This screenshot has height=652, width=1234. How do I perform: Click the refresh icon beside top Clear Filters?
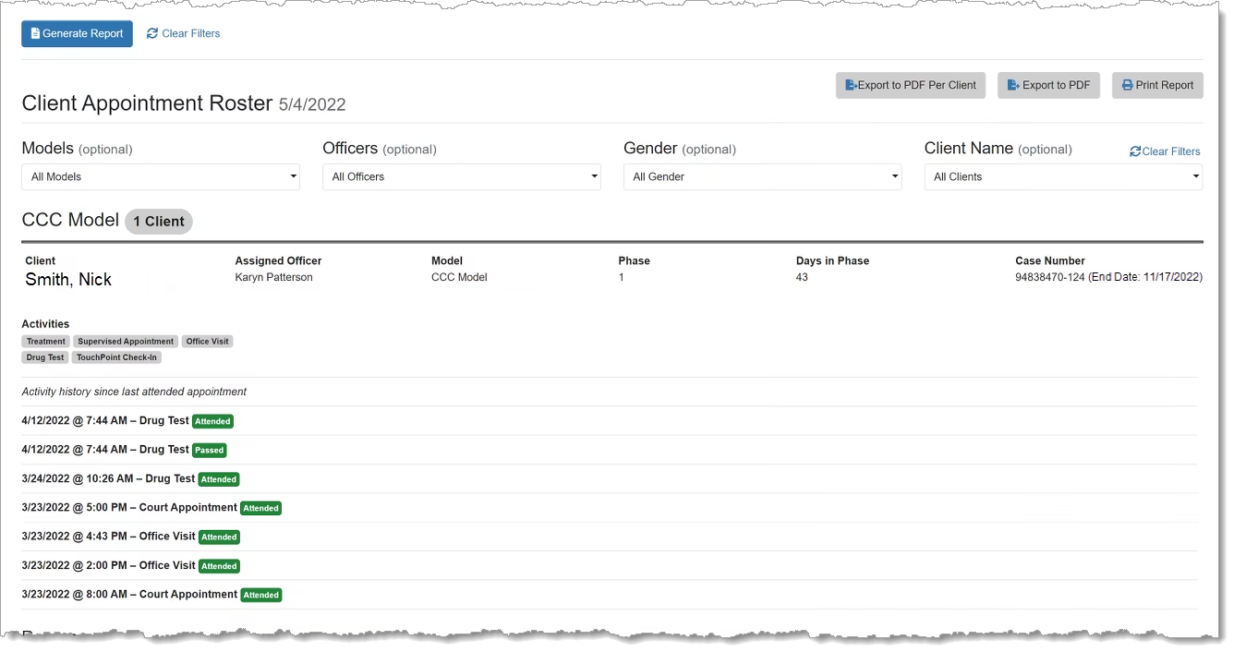coord(152,34)
